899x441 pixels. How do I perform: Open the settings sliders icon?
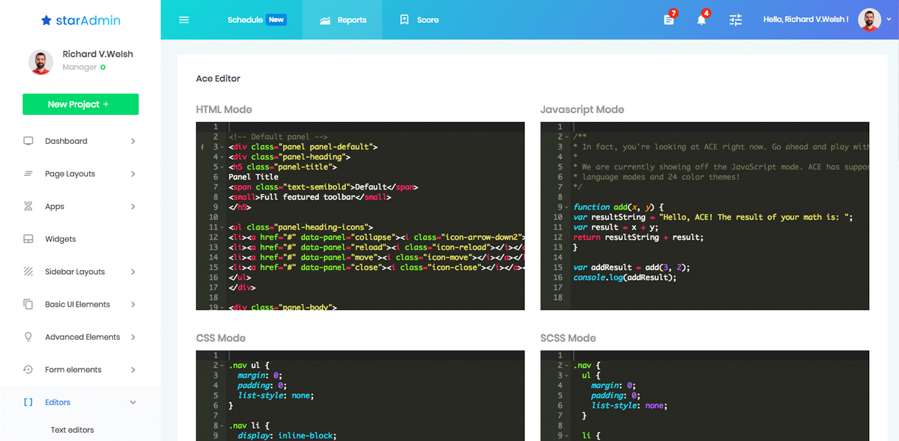coord(735,20)
